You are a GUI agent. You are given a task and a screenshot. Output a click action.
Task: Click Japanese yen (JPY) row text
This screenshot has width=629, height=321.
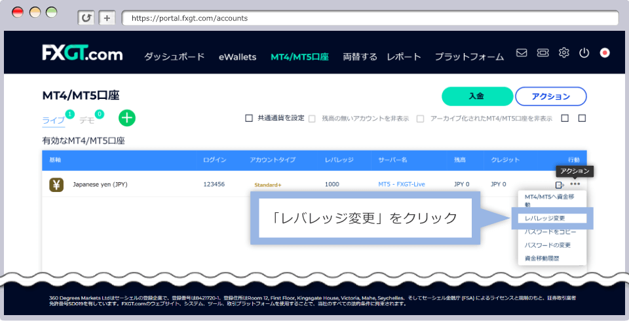tap(100, 185)
